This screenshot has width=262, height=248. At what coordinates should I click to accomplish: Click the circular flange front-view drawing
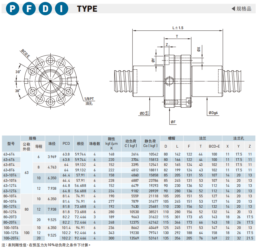pos(51,80)
